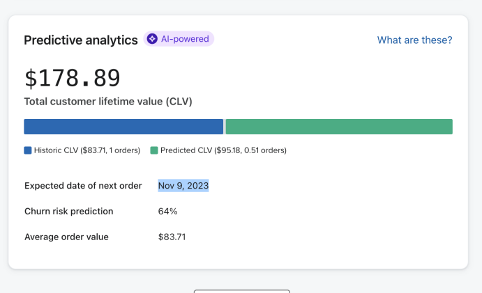
Task: Click the green Predicted CLV bar segment
Action: point(339,127)
